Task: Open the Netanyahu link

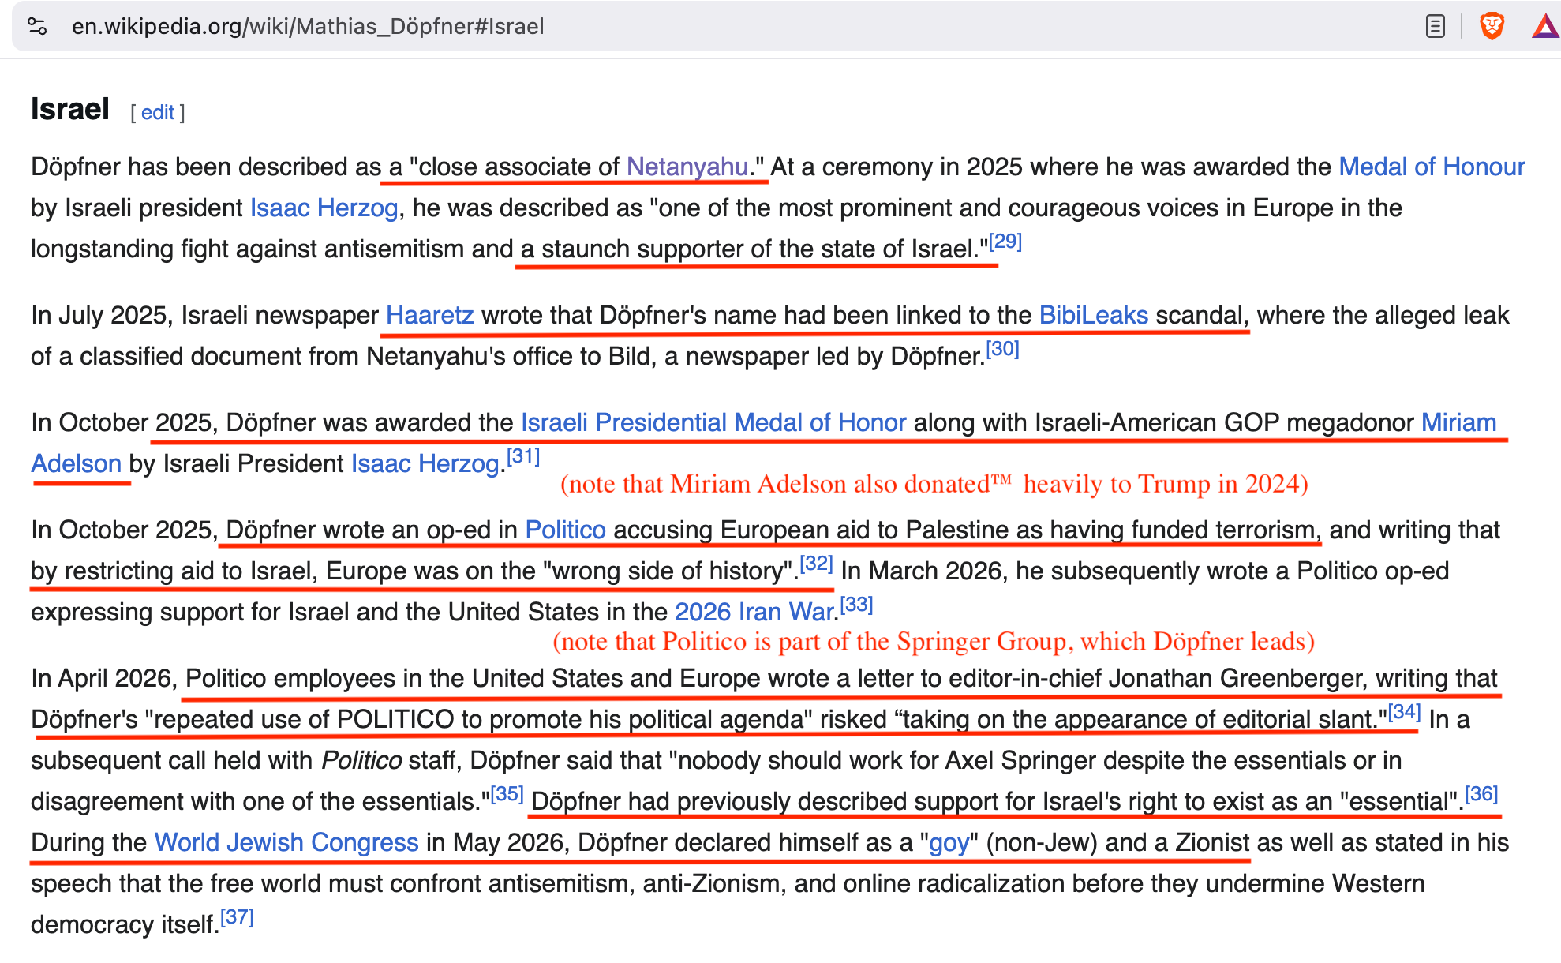Action: coord(687,167)
